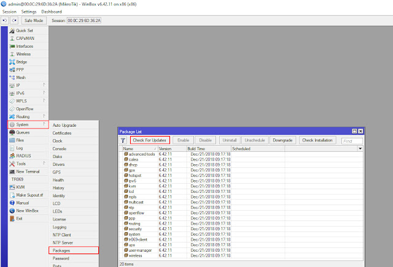Click Check Installation button

coord(317,140)
